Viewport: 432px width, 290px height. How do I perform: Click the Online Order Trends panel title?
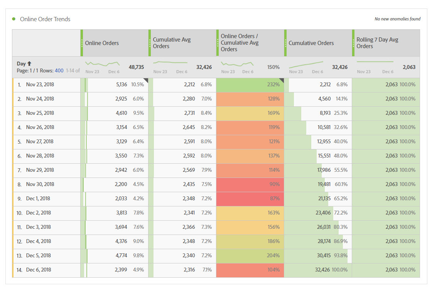(x=45, y=19)
